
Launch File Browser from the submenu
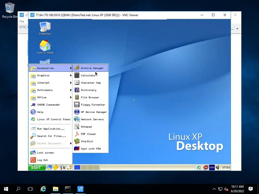90,97
